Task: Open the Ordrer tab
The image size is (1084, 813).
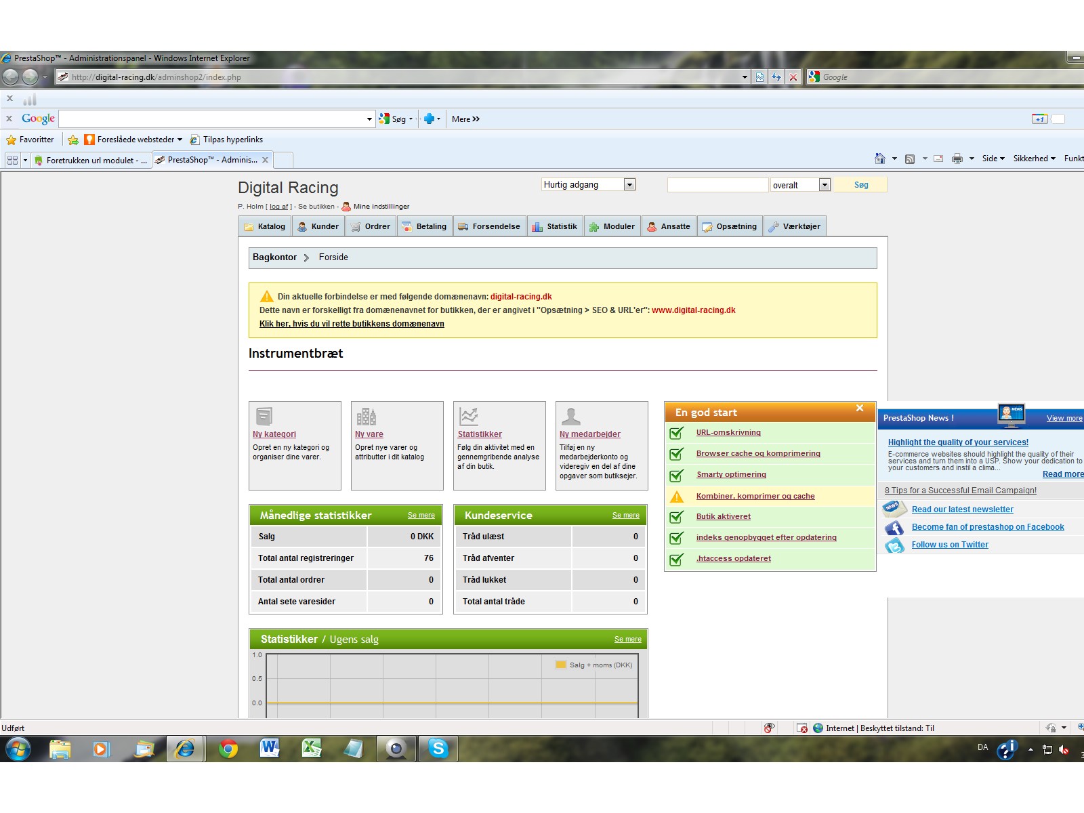Action: [x=371, y=226]
